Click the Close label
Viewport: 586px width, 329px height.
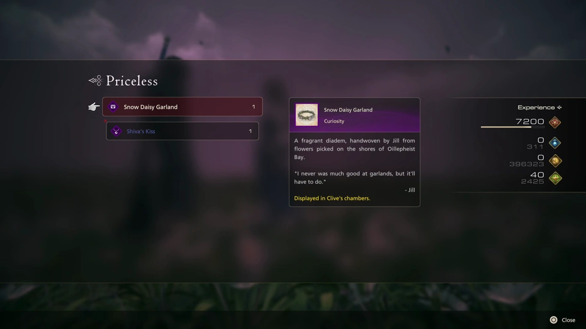569,320
